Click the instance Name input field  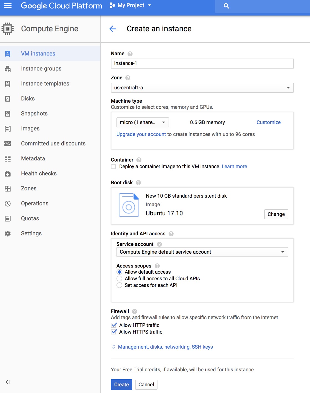coord(202,64)
